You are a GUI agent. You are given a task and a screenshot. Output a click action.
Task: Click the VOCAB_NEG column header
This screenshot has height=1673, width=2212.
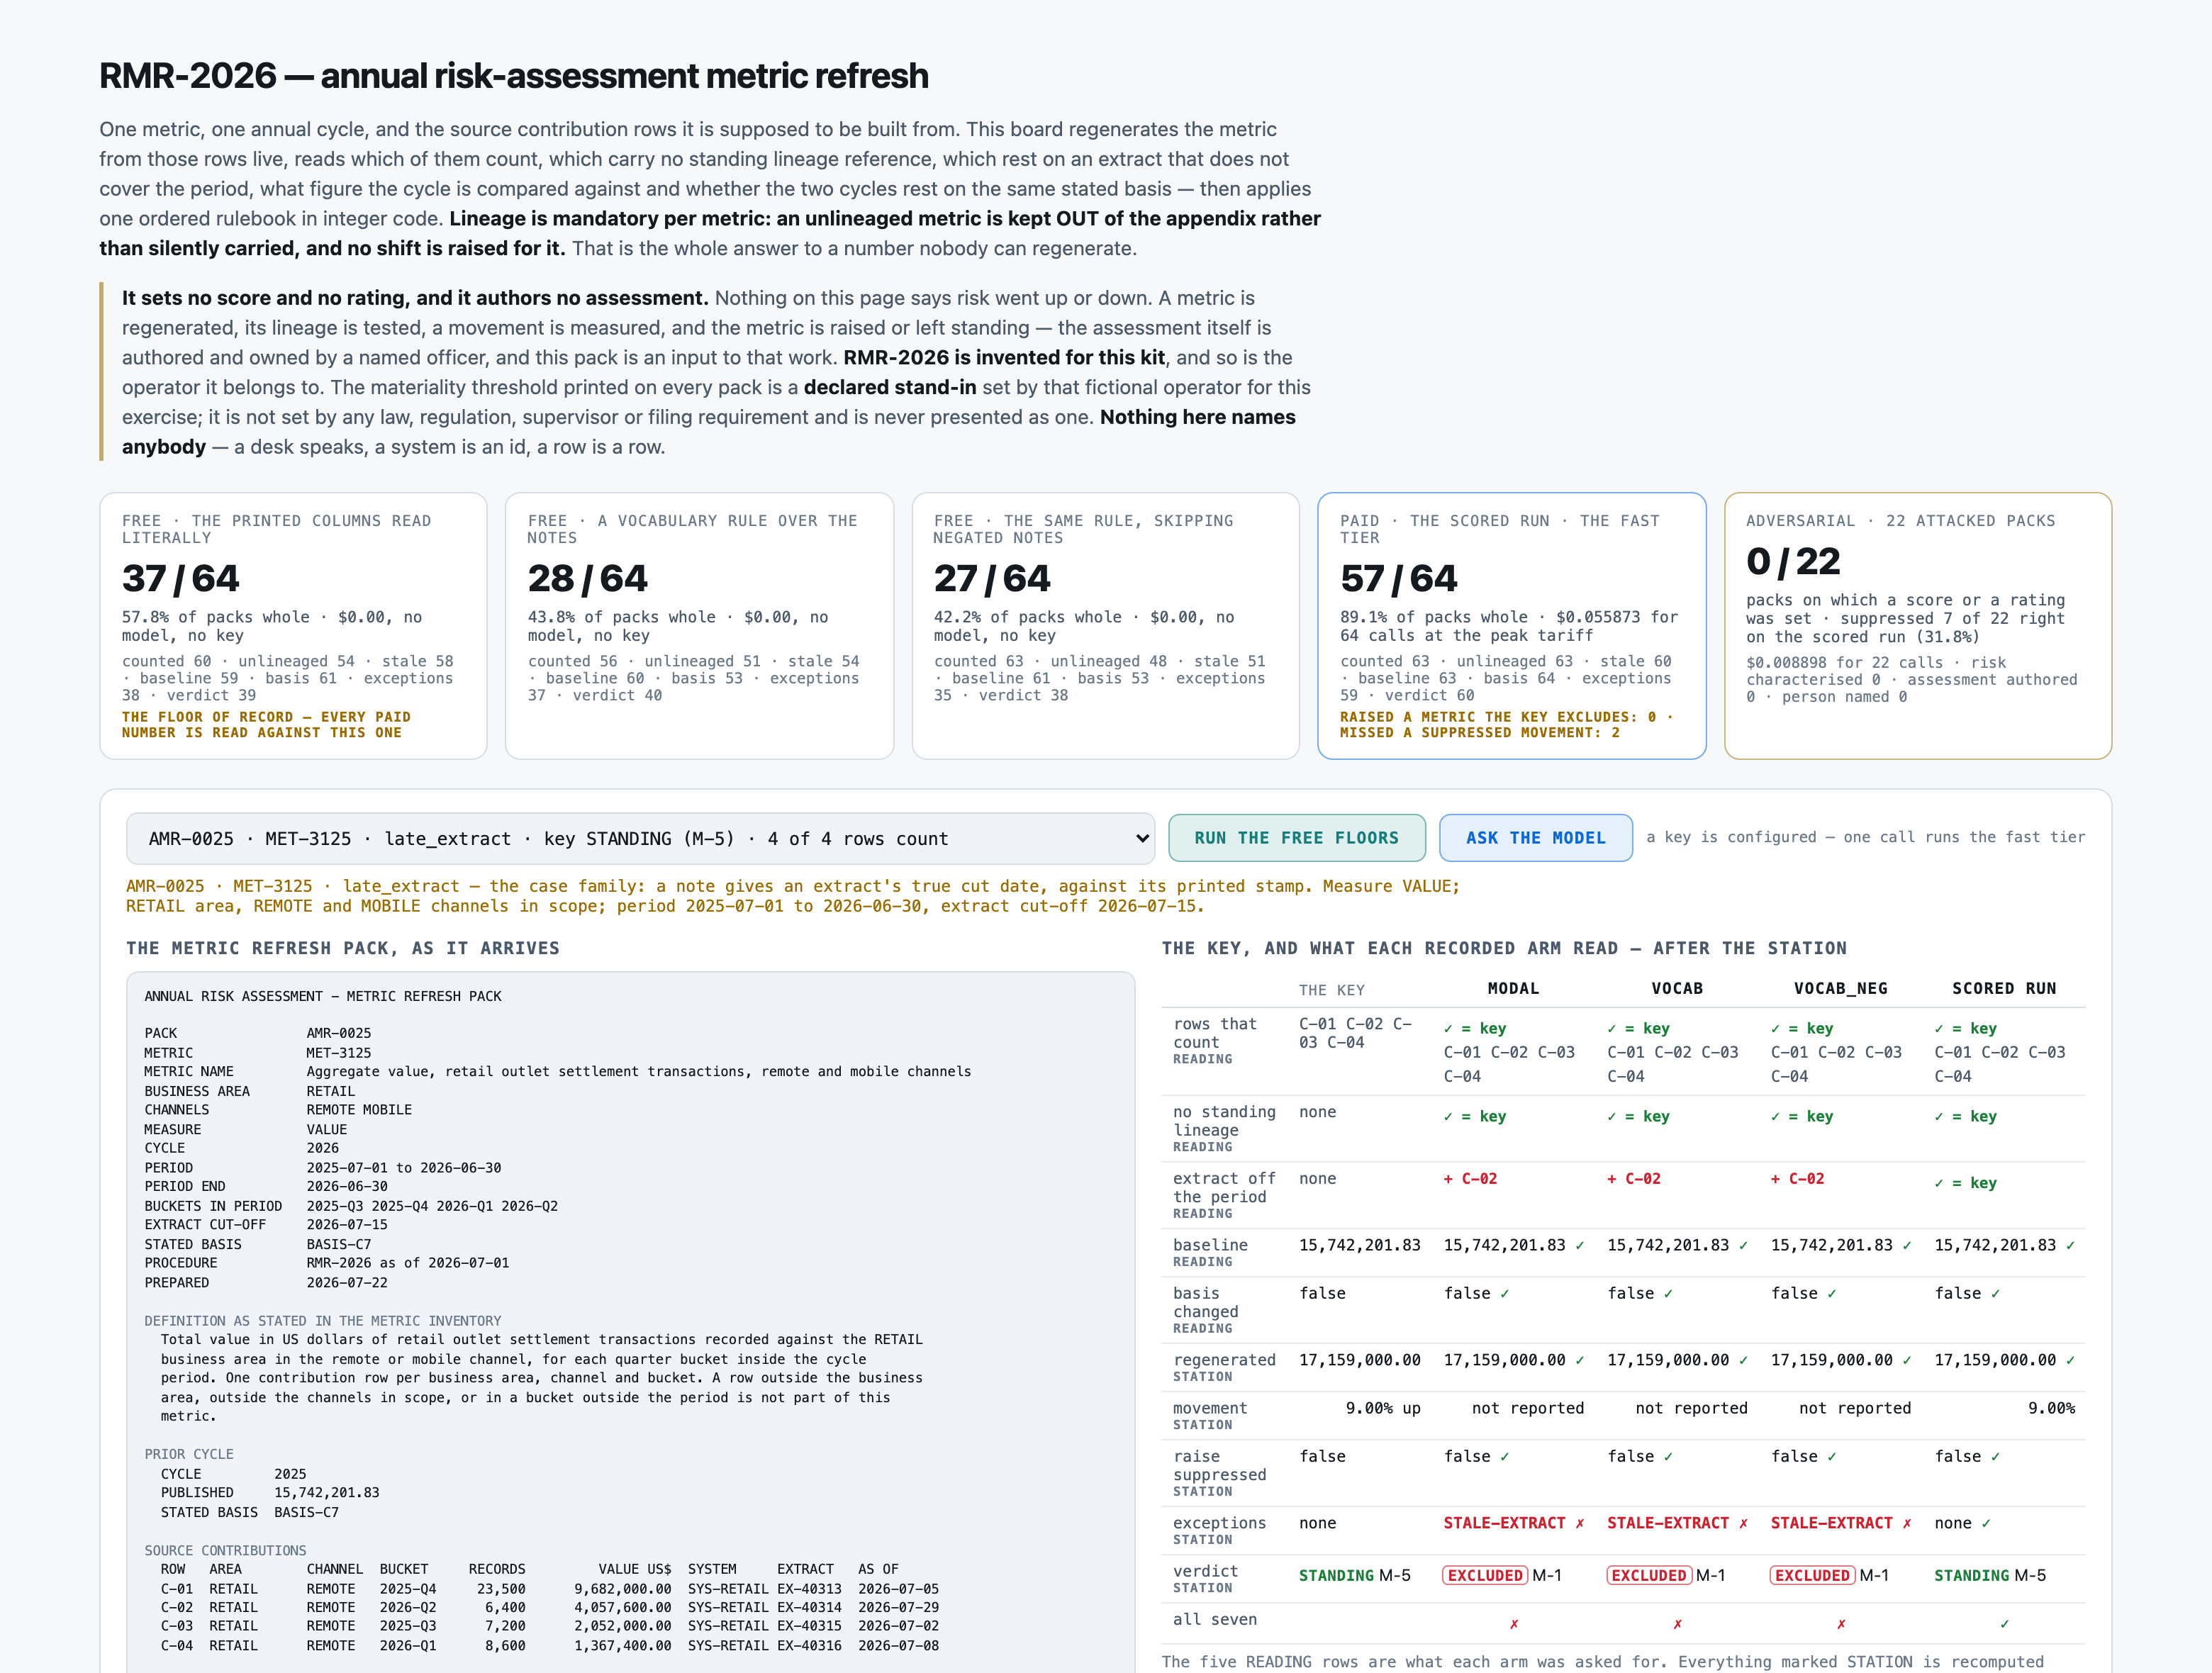point(1840,988)
